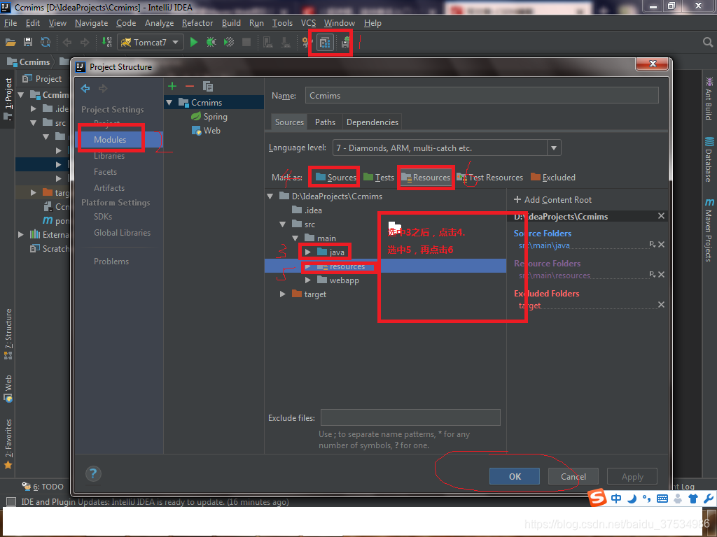Open the Navigate menu
Screen dimensions: 717x537
click(x=91, y=23)
